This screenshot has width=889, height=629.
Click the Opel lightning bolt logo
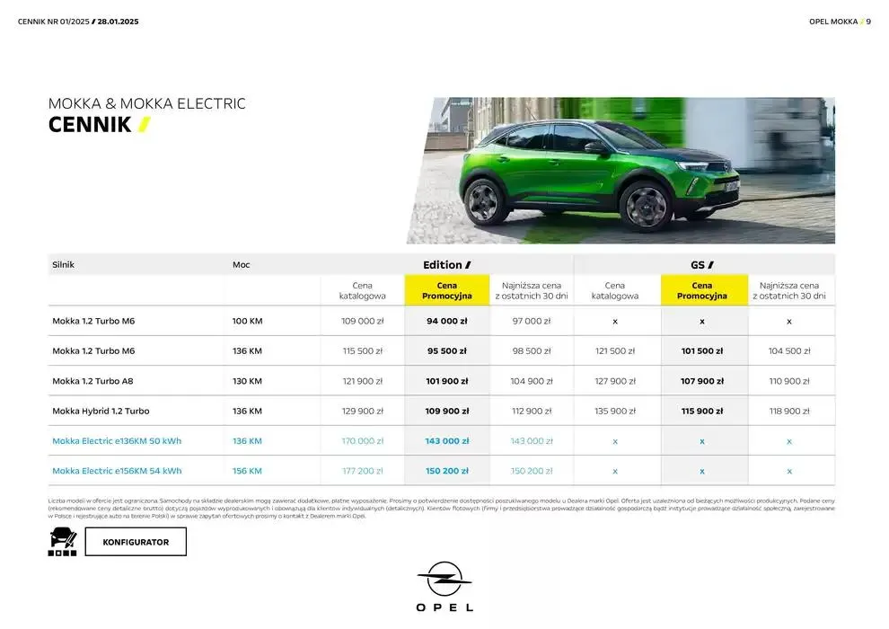coord(444,580)
